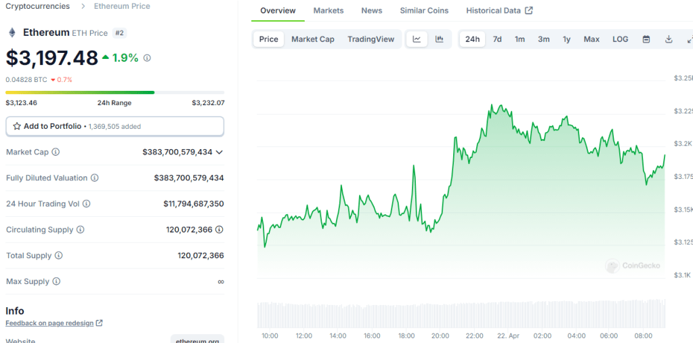Open the Historical Data tab

point(499,11)
